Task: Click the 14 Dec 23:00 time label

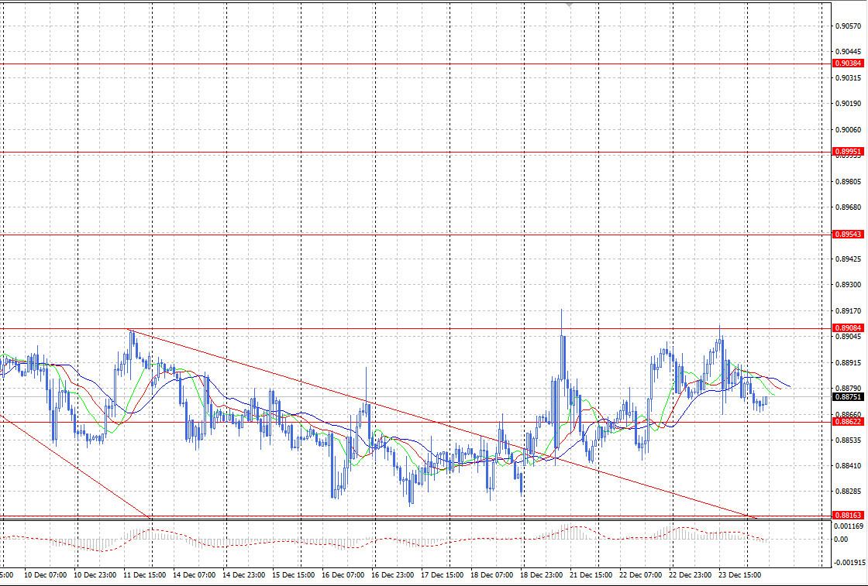Action: tap(244, 575)
